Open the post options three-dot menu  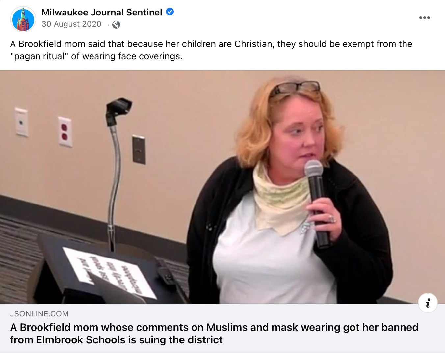pyautogui.click(x=424, y=18)
